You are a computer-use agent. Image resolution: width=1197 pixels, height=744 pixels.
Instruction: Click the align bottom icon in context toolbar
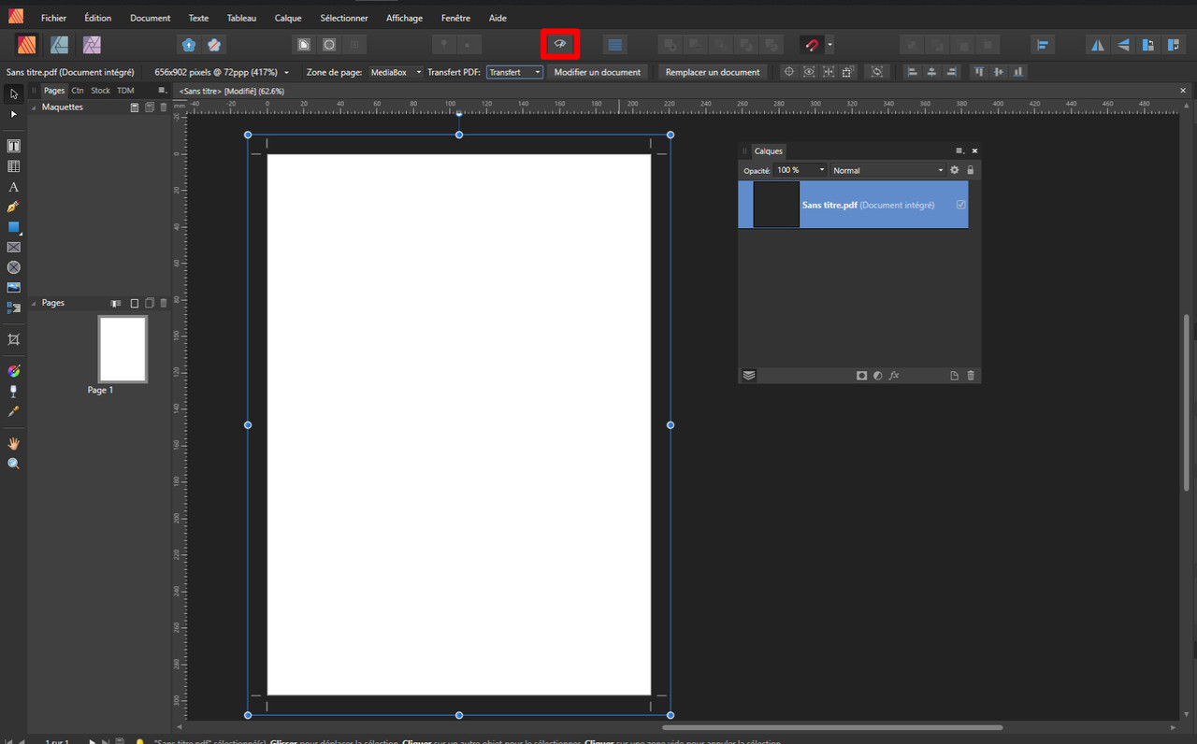click(x=1017, y=72)
